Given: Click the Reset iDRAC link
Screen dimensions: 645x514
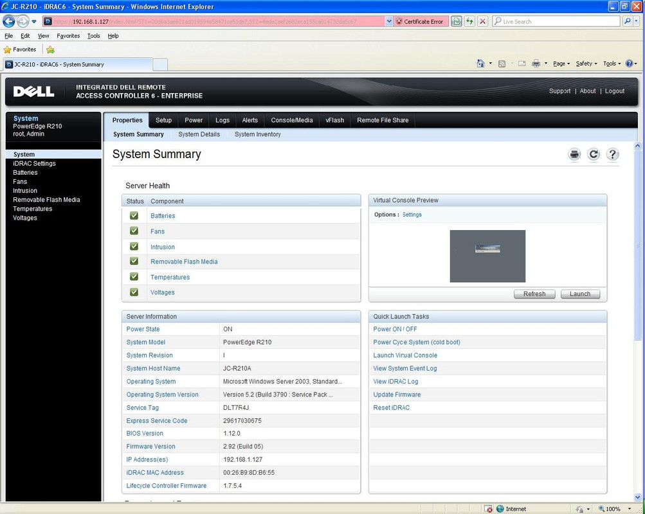Looking at the screenshot, I should (x=391, y=407).
